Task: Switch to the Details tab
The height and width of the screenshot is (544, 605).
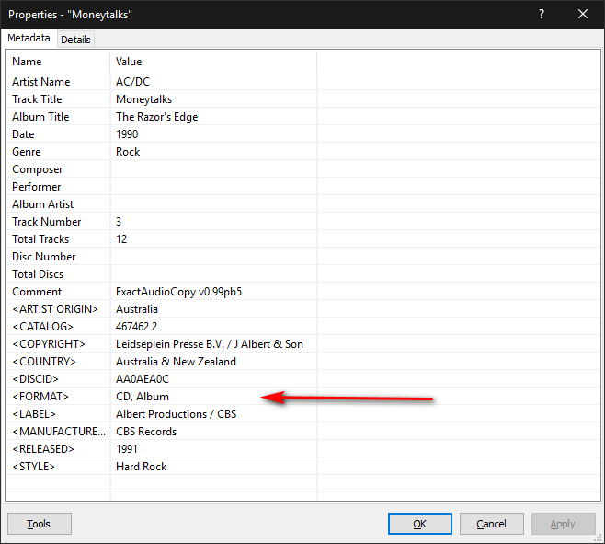Action: (75, 40)
